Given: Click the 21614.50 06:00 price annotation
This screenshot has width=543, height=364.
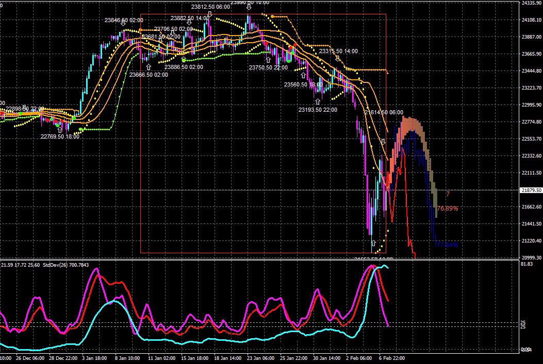Looking at the screenshot, I should pos(384,112).
